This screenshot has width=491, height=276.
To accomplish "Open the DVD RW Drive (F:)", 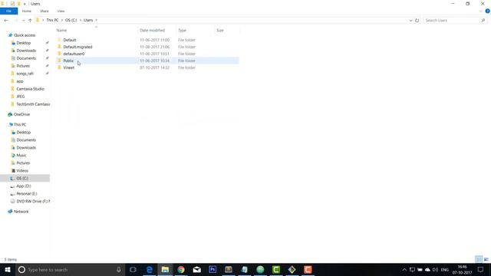I will [x=33, y=202].
